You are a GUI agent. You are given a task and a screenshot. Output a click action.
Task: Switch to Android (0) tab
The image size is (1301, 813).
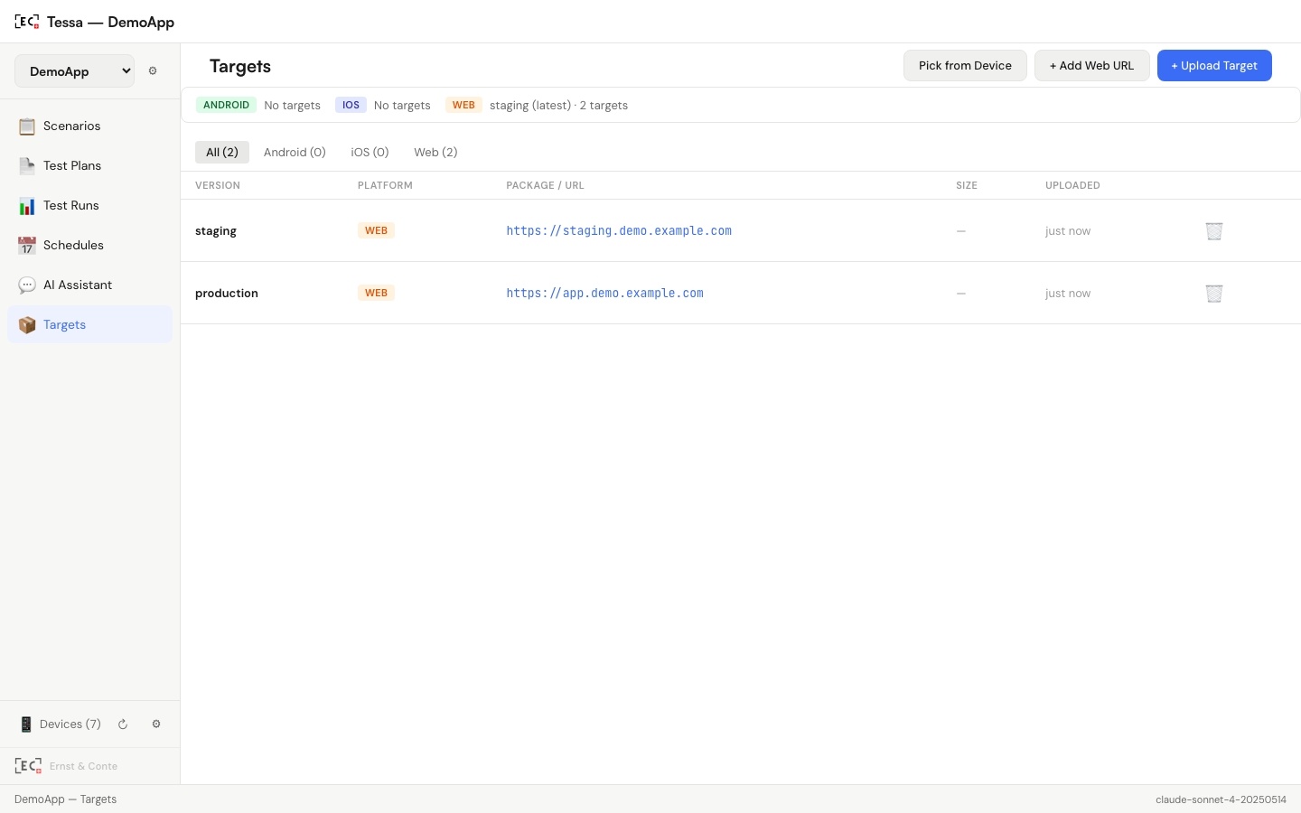tap(295, 152)
